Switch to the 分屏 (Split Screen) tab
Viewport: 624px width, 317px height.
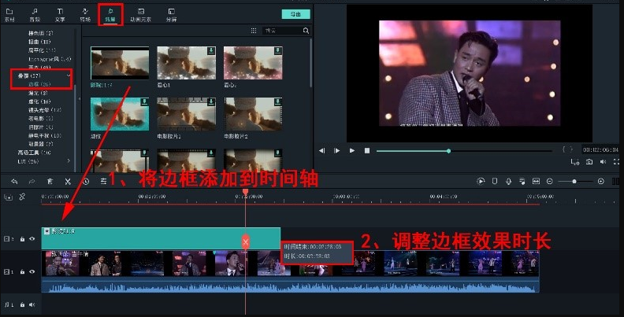[x=171, y=14]
